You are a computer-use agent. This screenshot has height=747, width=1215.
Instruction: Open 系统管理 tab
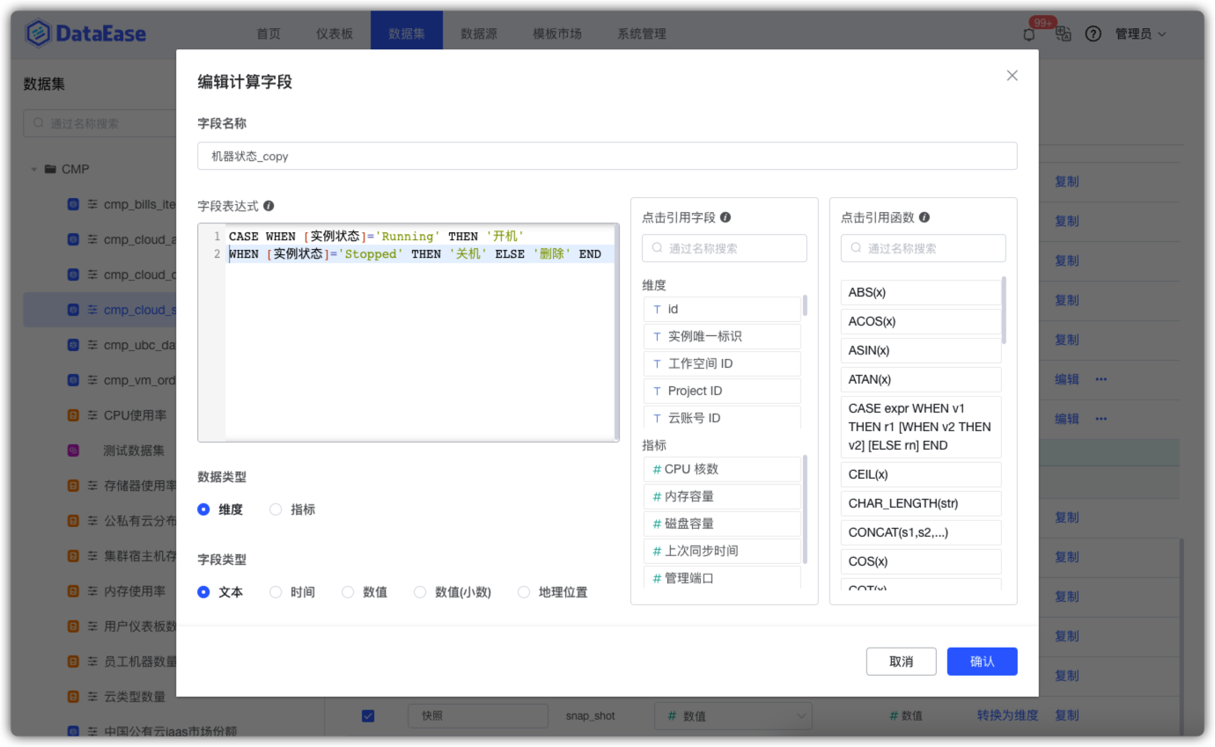[642, 33]
